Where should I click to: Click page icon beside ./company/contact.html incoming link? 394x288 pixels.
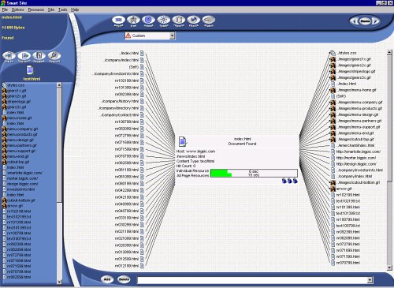[142, 115]
